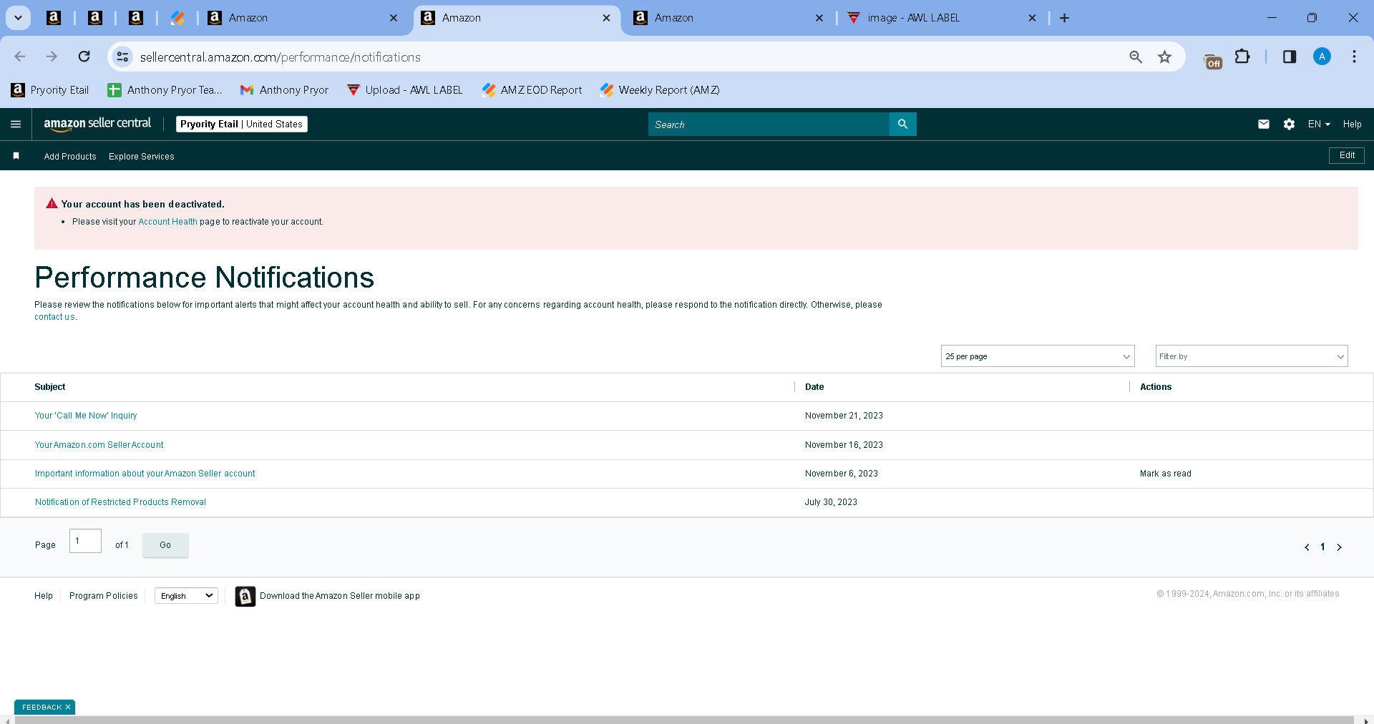This screenshot has height=724, width=1374.
Task: Open Explore Services from the favorites bar
Action: click(142, 157)
